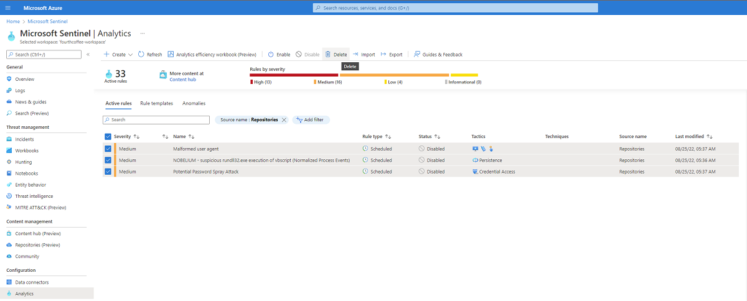Click the Persistence tactic cell
747x301 pixels.
pos(487,160)
